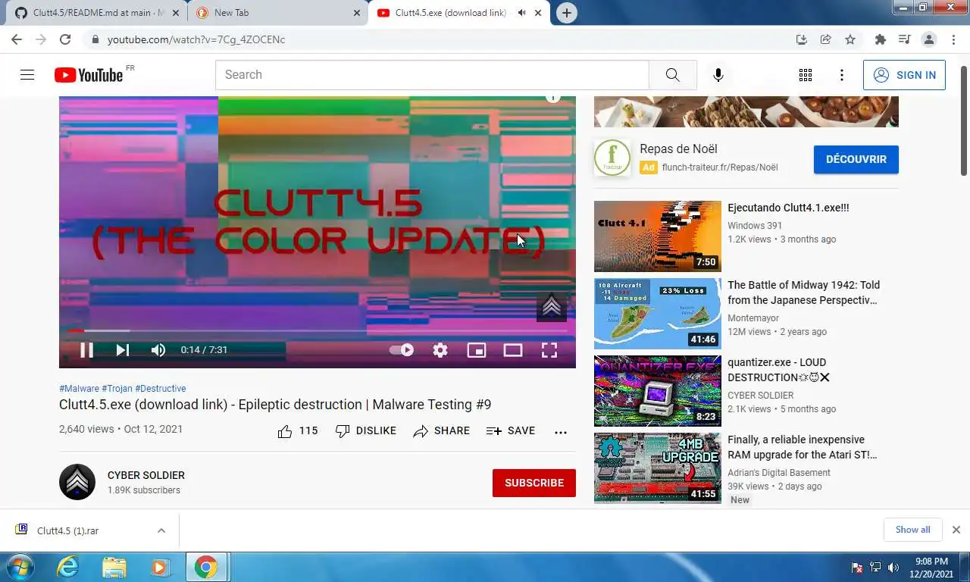
Task: Open Windows Media Player in taskbar
Action: pyautogui.click(x=159, y=567)
